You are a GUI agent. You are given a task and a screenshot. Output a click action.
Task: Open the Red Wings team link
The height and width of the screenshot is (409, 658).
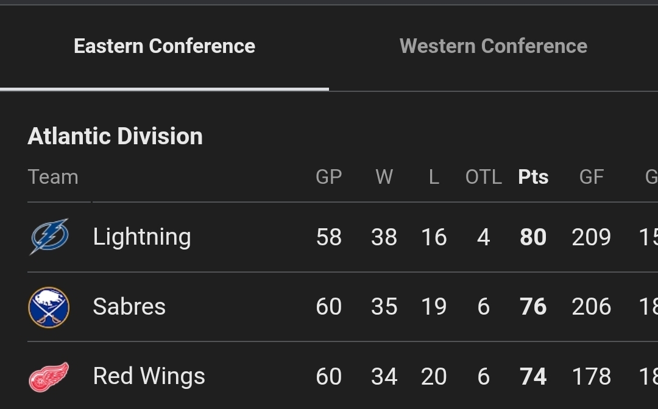coord(149,377)
